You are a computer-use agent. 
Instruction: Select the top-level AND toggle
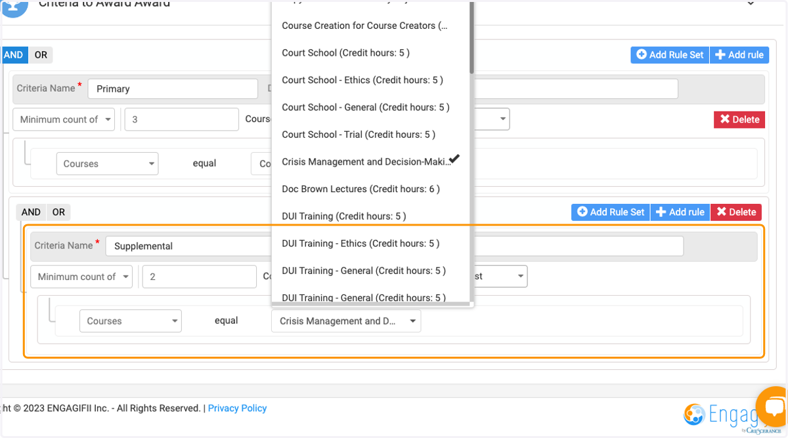pos(13,55)
